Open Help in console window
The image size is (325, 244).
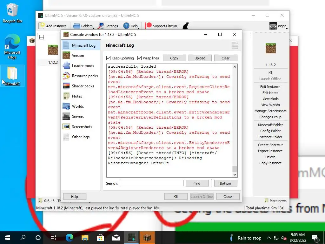[75, 196]
